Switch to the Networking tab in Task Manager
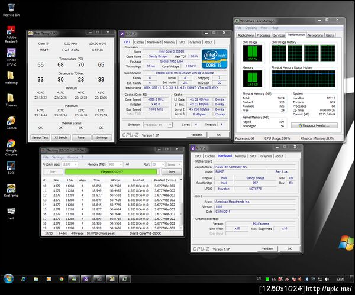Viewport: 355px width, 295px height. tap(315, 35)
